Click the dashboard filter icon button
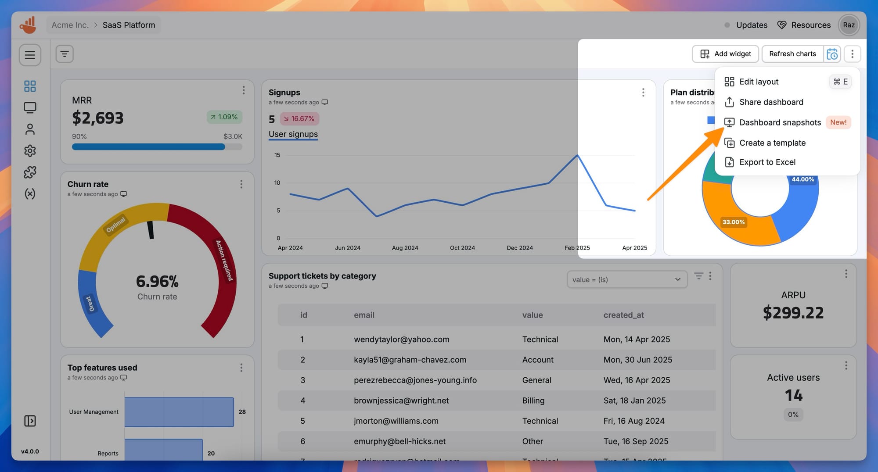Screen dimensions: 878x472 tap(65, 54)
